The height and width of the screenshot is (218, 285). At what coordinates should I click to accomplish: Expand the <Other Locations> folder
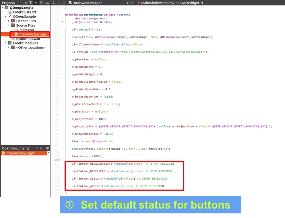click(x=9, y=47)
